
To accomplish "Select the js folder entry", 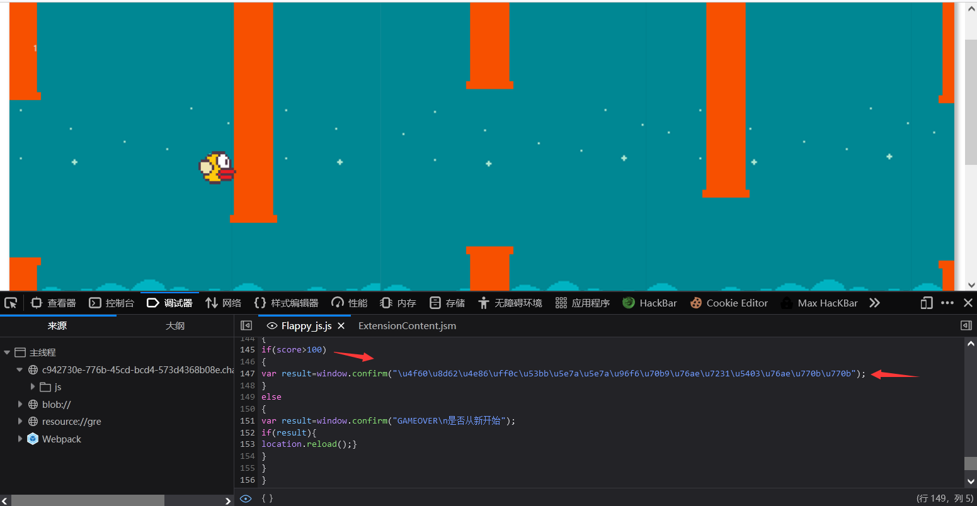I will point(51,387).
